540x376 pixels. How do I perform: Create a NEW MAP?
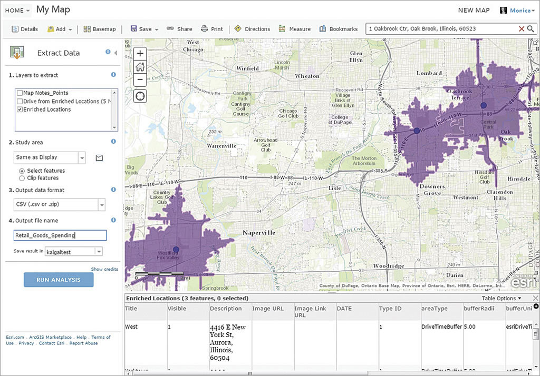[474, 11]
